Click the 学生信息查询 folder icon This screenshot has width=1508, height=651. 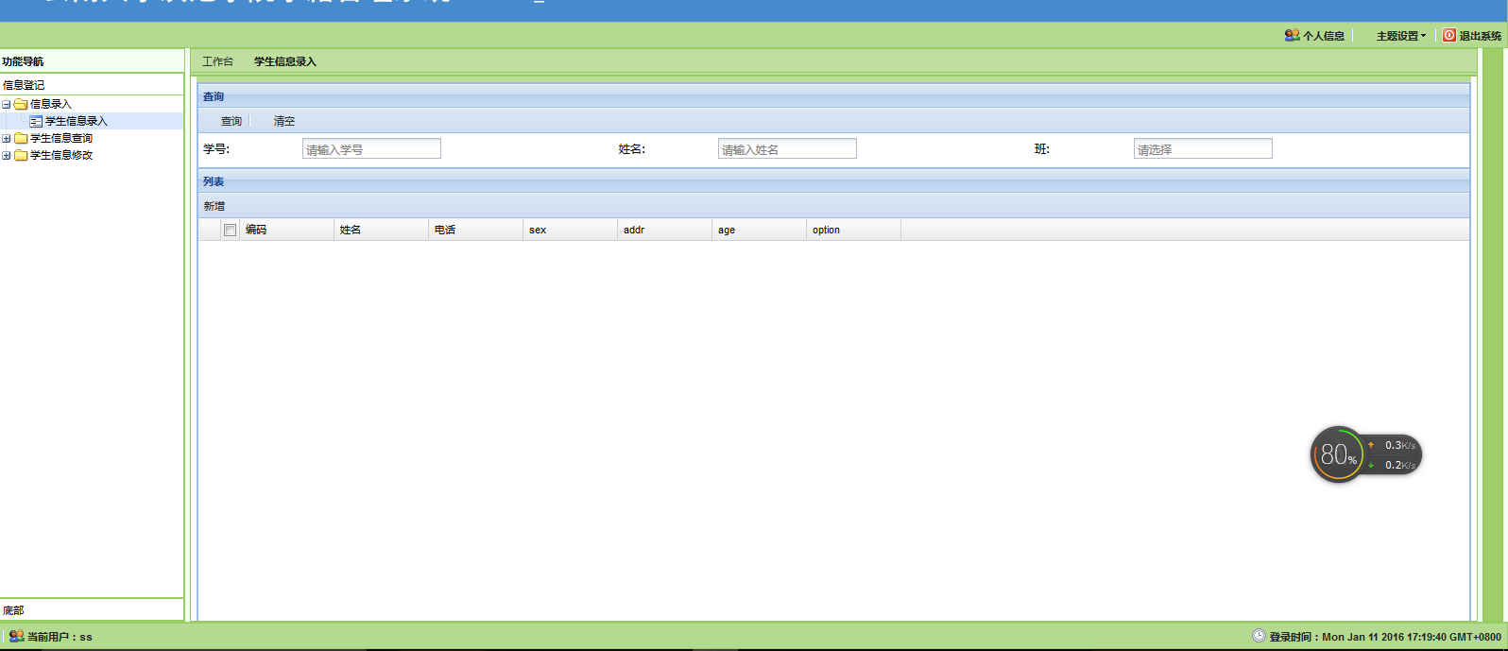point(21,138)
